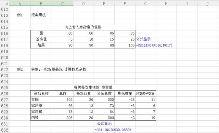
Task: Click the 所需箱子数量 header cell
Action: coord(145,93)
